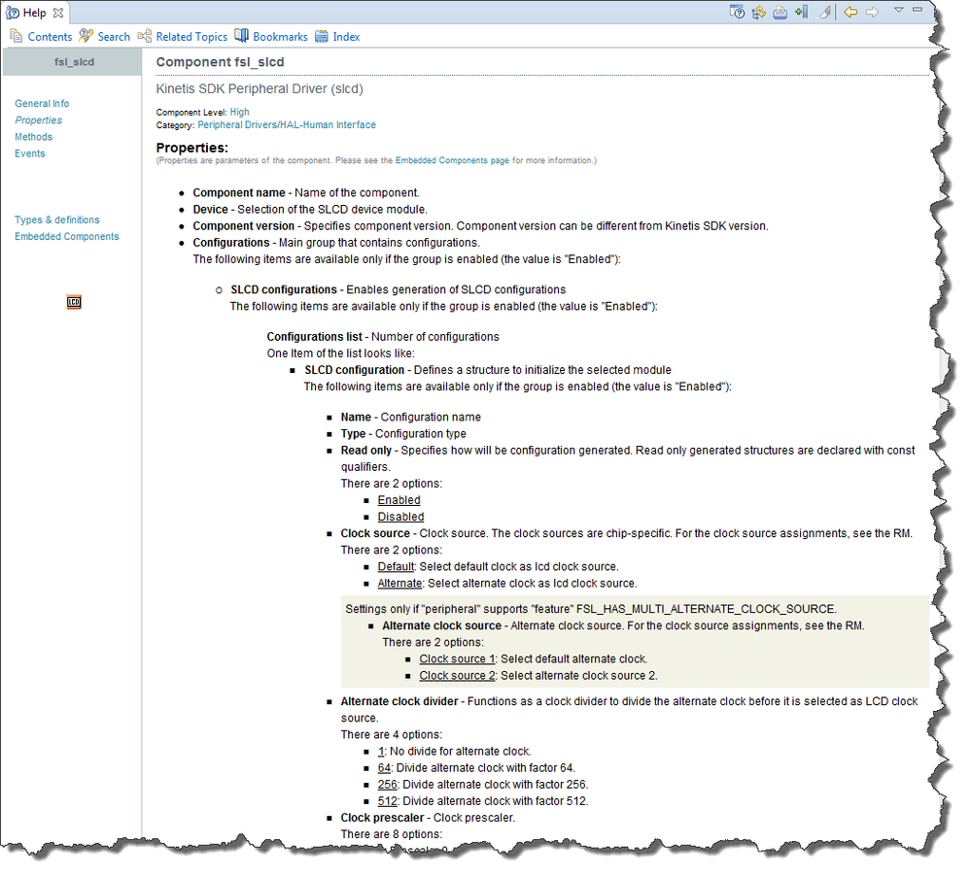Open General Info in the sidebar
Screen dimensions: 971x876
tap(42, 103)
